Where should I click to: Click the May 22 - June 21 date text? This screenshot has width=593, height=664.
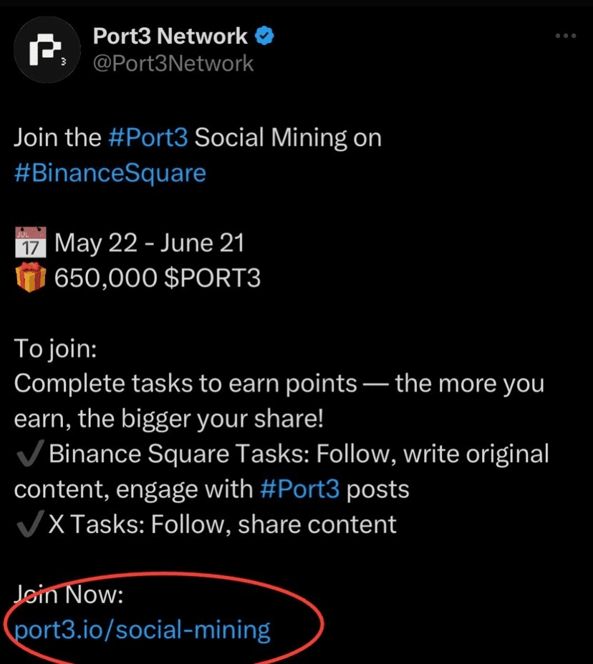[x=149, y=243]
